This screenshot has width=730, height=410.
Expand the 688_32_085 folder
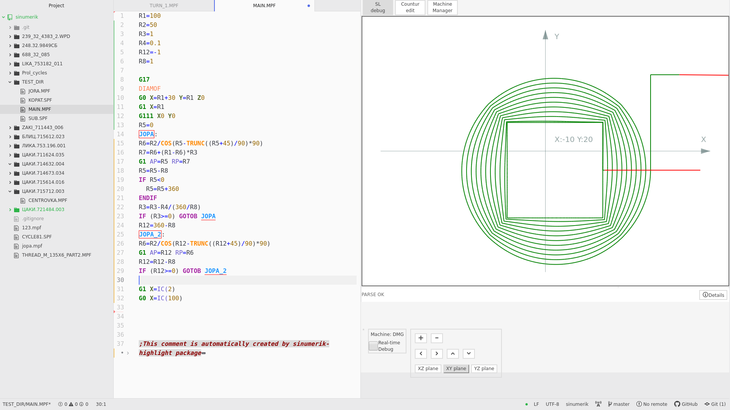coord(10,55)
